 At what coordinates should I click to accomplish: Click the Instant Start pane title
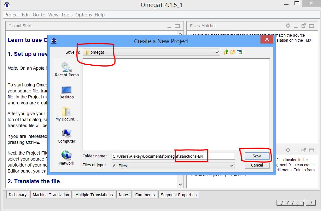20,26
